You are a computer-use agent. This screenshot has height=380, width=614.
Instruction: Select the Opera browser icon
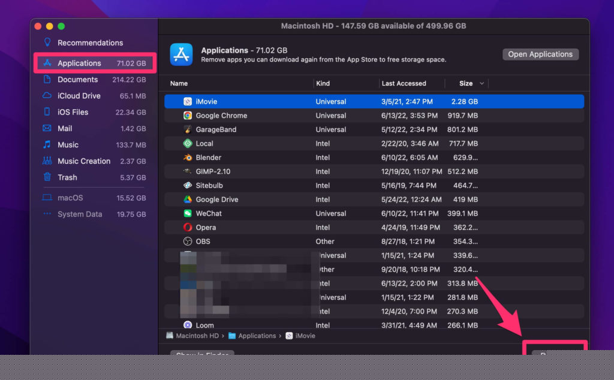tap(188, 227)
